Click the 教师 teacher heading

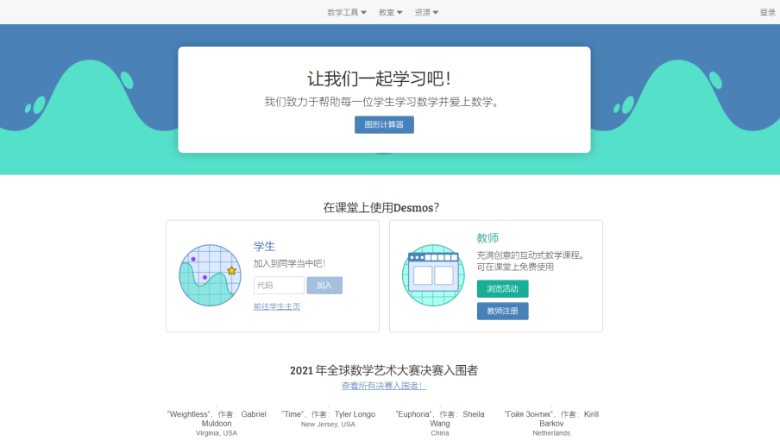(x=487, y=238)
